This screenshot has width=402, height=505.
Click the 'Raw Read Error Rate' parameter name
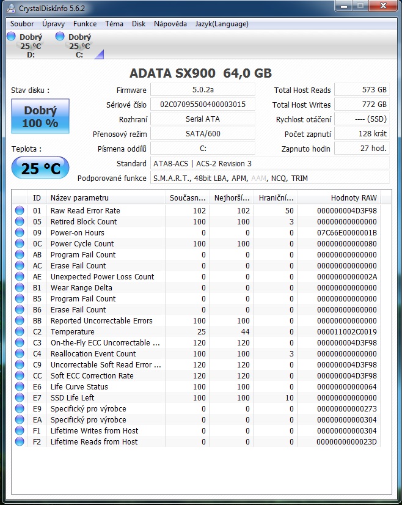[86, 211]
